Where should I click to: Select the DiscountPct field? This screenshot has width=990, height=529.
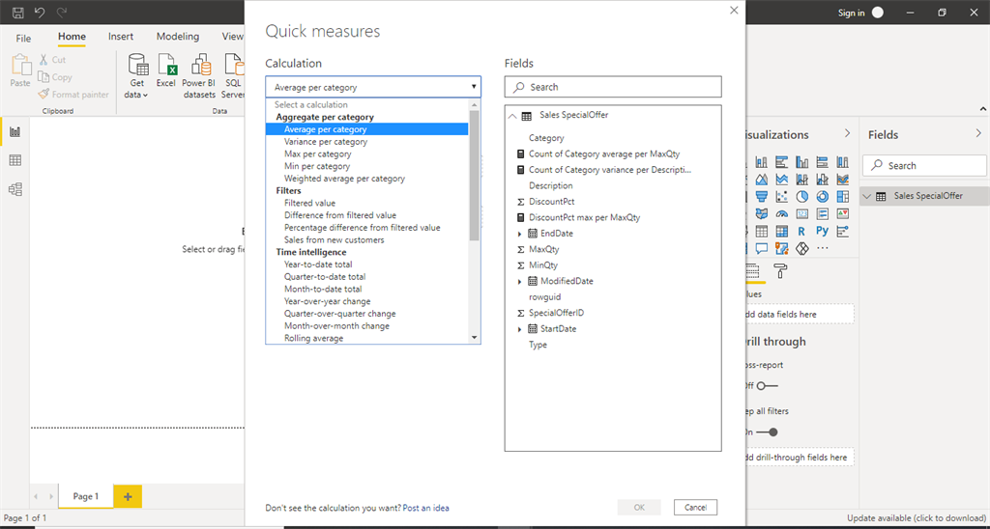pyautogui.click(x=551, y=201)
